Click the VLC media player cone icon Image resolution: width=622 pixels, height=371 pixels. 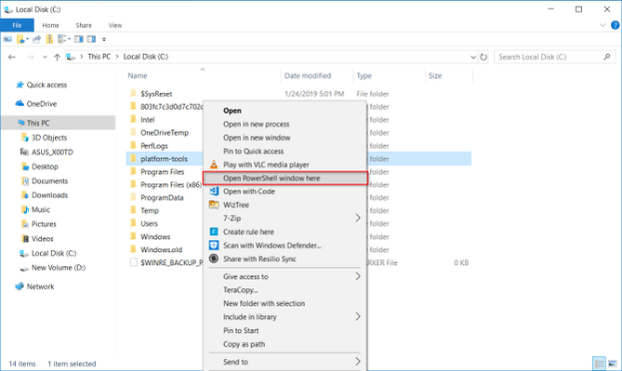tap(214, 165)
